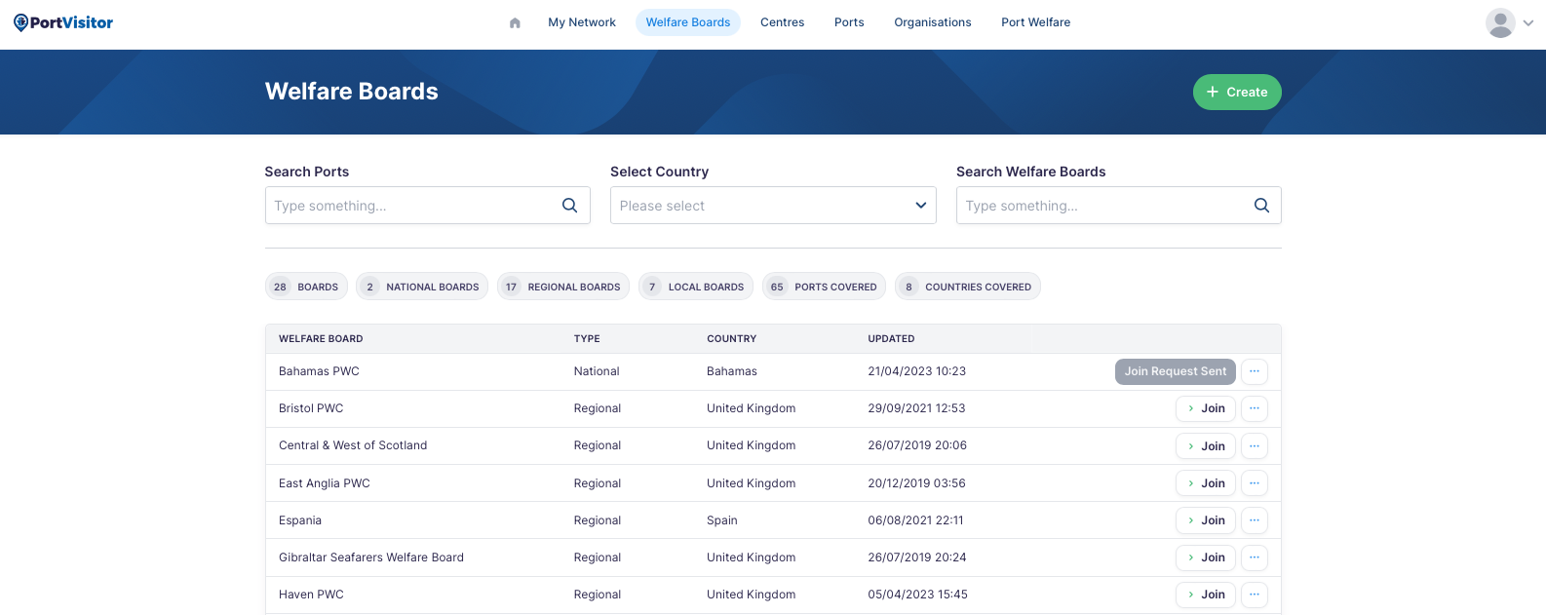Click the Search Ports magnifier icon
Viewport: 1546px width, 615px height.
(570, 206)
